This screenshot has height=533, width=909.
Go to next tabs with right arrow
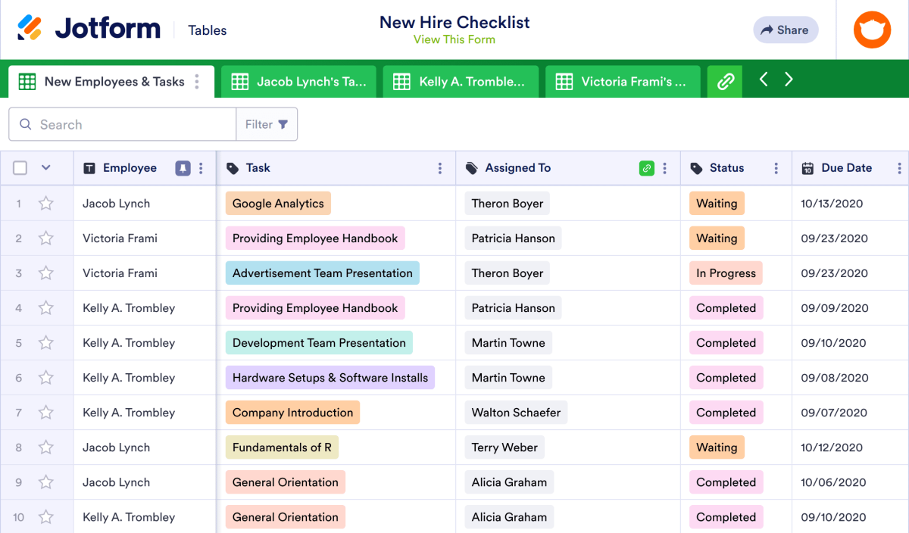[x=789, y=79]
